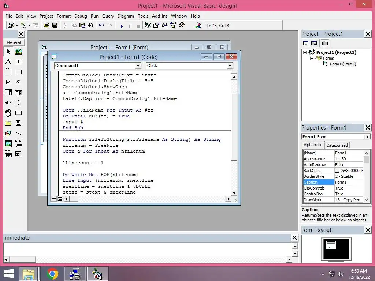Viewport: 375px width, 281px height.
Task: Click the Paste clipboard icon in toolbar
Action: [x=82, y=25]
